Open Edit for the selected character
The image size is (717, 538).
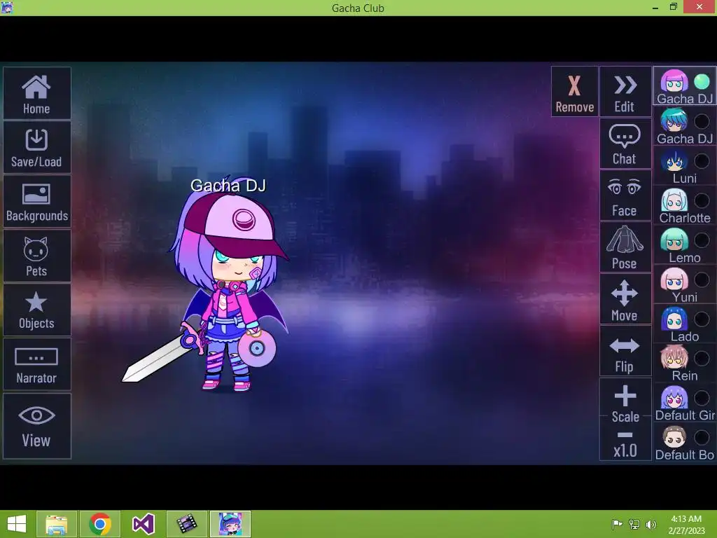pyautogui.click(x=625, y=92)
